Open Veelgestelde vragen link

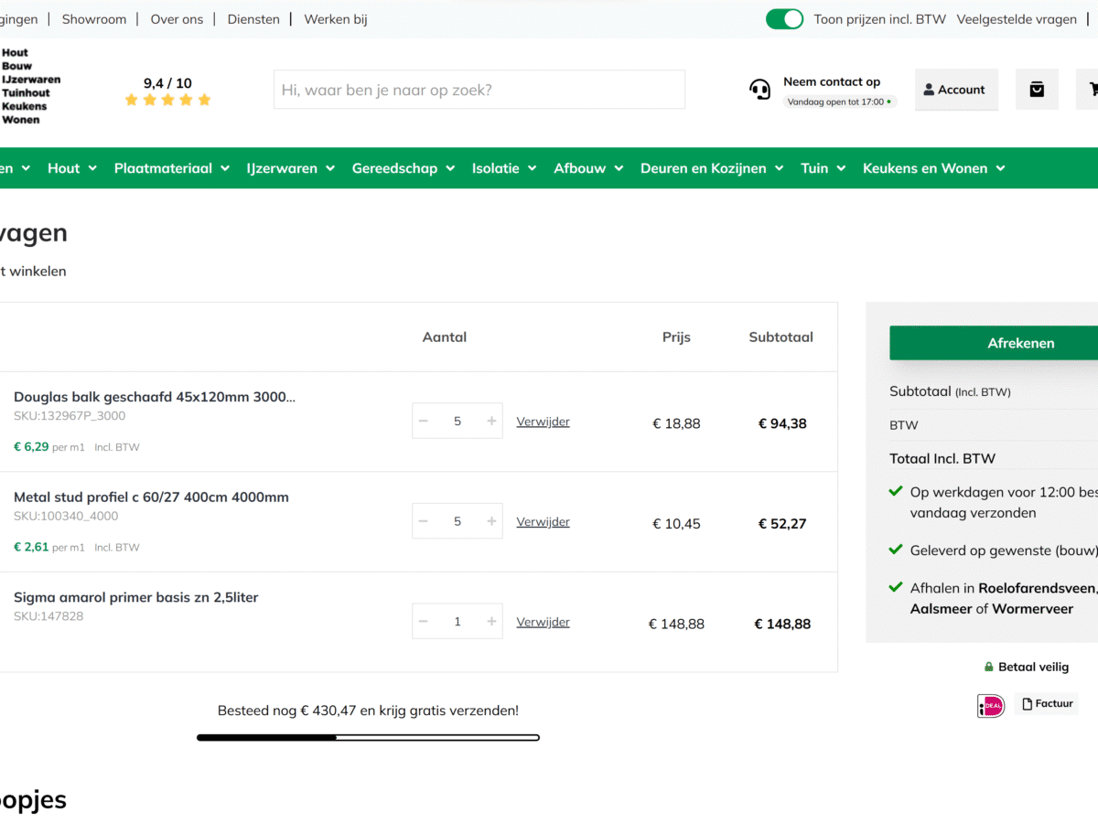[1017, 19]
